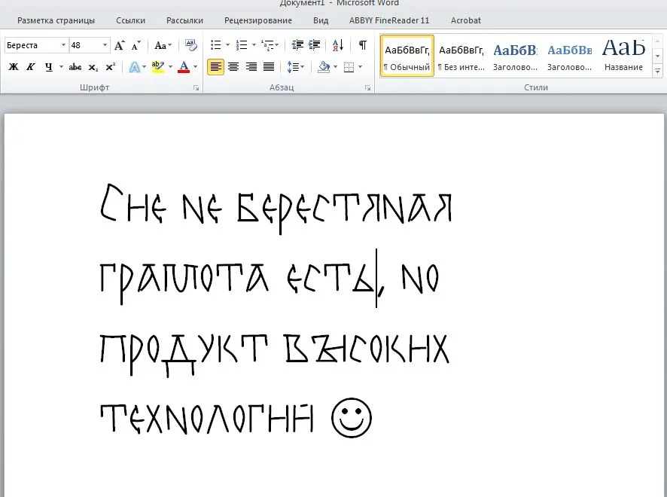Image resolution: width=667 pixels, height=497 pixels.
Task: Apply the red font color swatch
Action: pyautogui.click(x=184, y=67)
